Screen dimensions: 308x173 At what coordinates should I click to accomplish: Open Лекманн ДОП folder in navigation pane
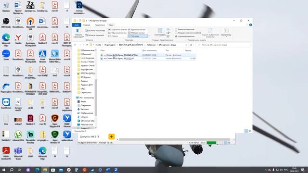tap(85, 85)
